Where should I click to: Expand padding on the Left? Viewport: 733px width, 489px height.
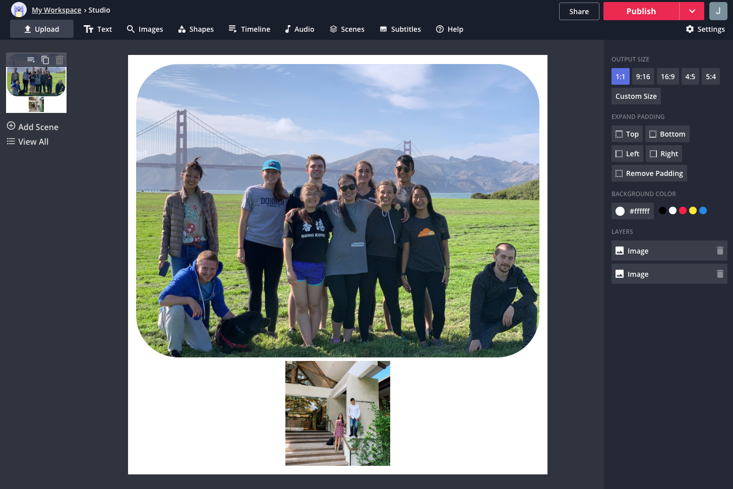tap(627, 154)
